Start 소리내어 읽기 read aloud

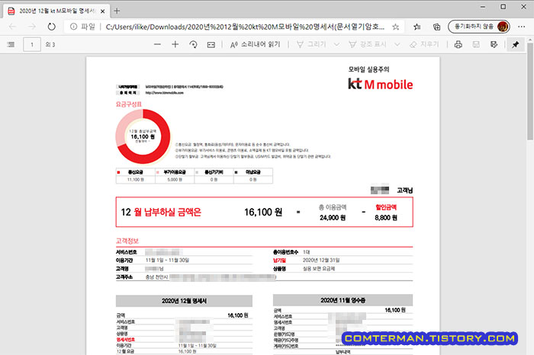pyautogui.click(x=255, y=44)
